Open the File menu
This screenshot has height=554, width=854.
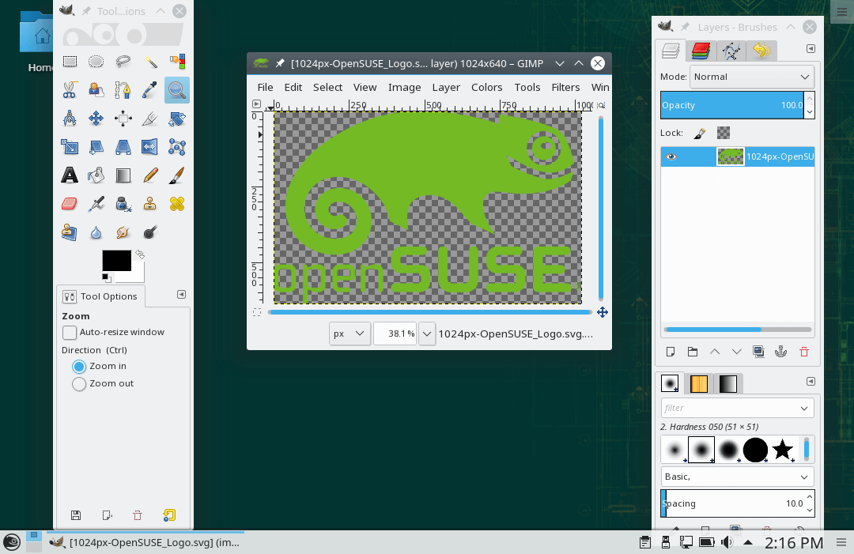(x=265, y=87)
